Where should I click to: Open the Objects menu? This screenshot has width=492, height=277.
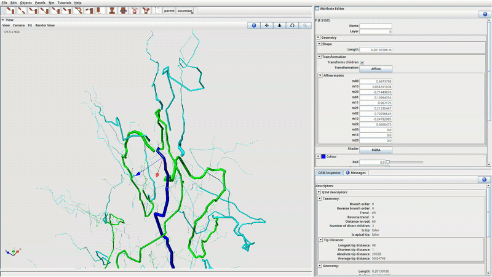coord(25,3)
